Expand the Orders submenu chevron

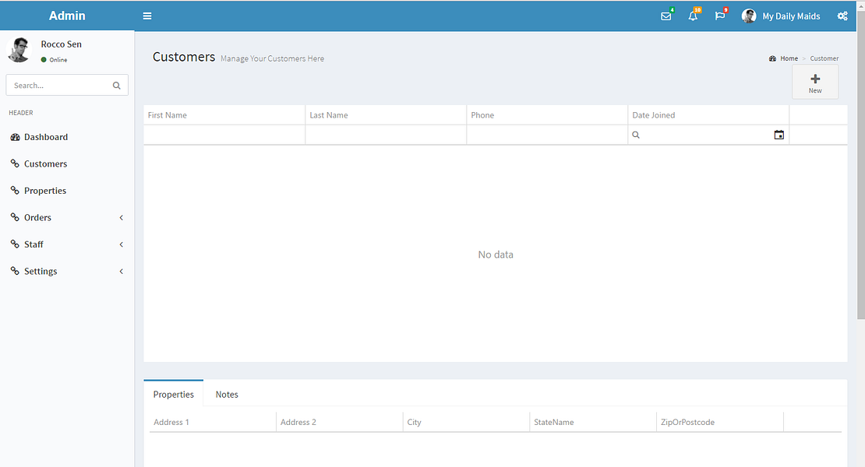122,217
